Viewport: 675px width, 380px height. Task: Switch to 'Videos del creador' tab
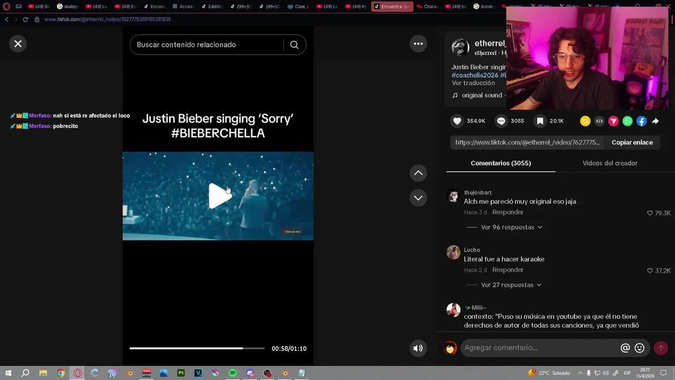click(610, 163)
